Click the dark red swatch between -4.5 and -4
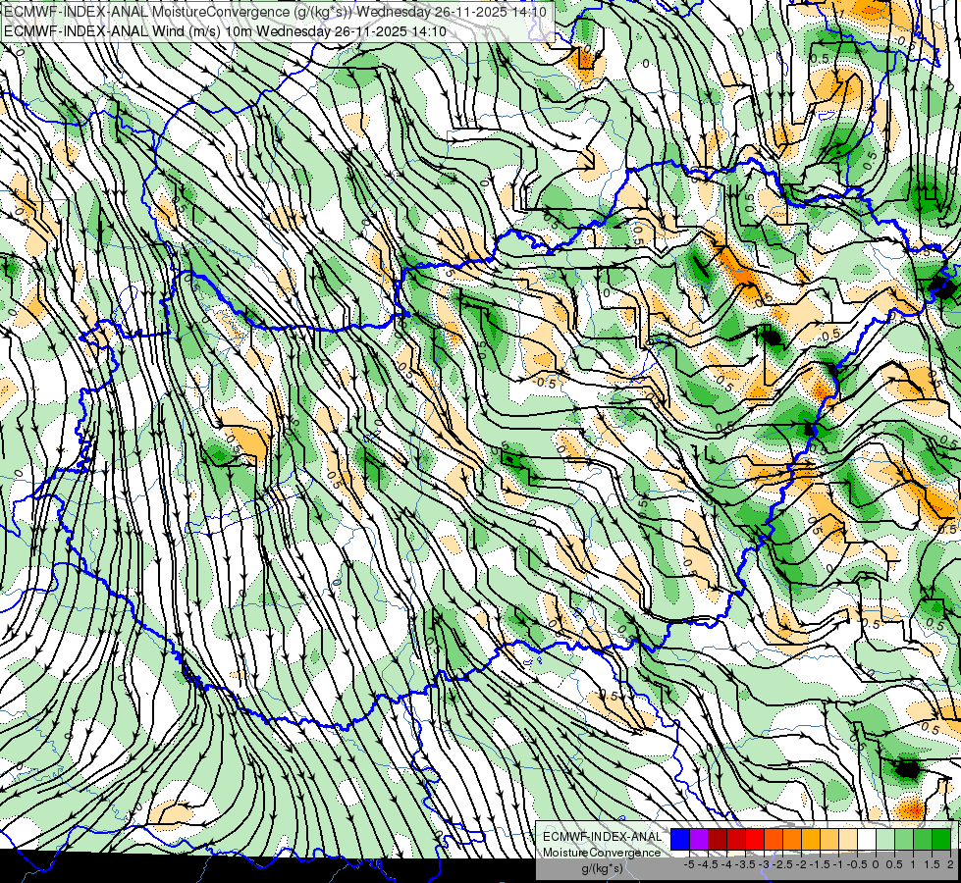The width and height of the screenshot is (961, 883). point(718,840)
